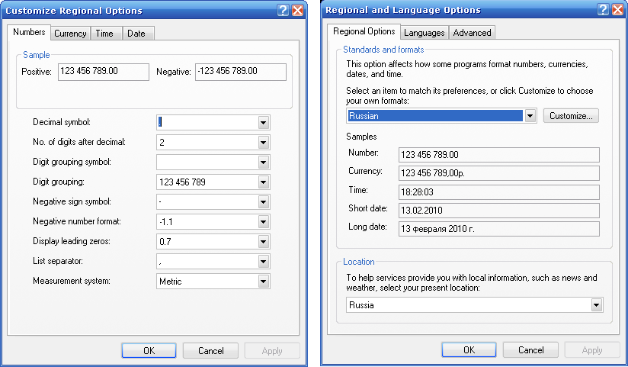Switch to the Languages tab
The height and width of the screenshot is (367, 628).
(x=425, y=33)
